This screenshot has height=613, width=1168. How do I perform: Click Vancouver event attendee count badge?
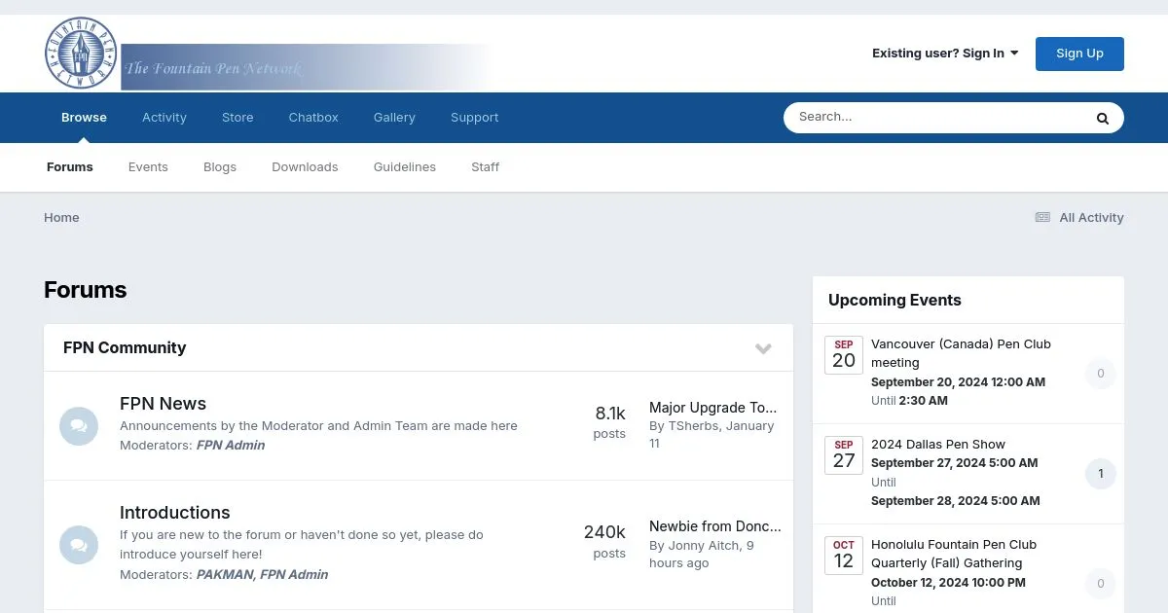[x=1101, y=374]
